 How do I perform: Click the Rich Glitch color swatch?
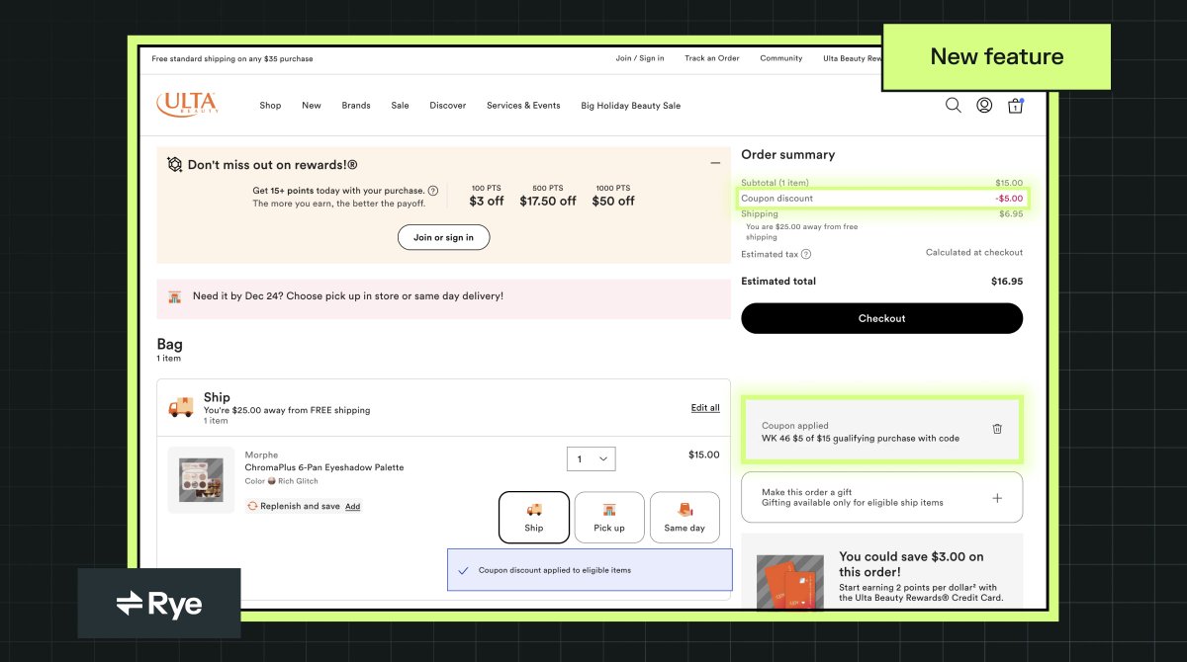[x=271, y=481]
